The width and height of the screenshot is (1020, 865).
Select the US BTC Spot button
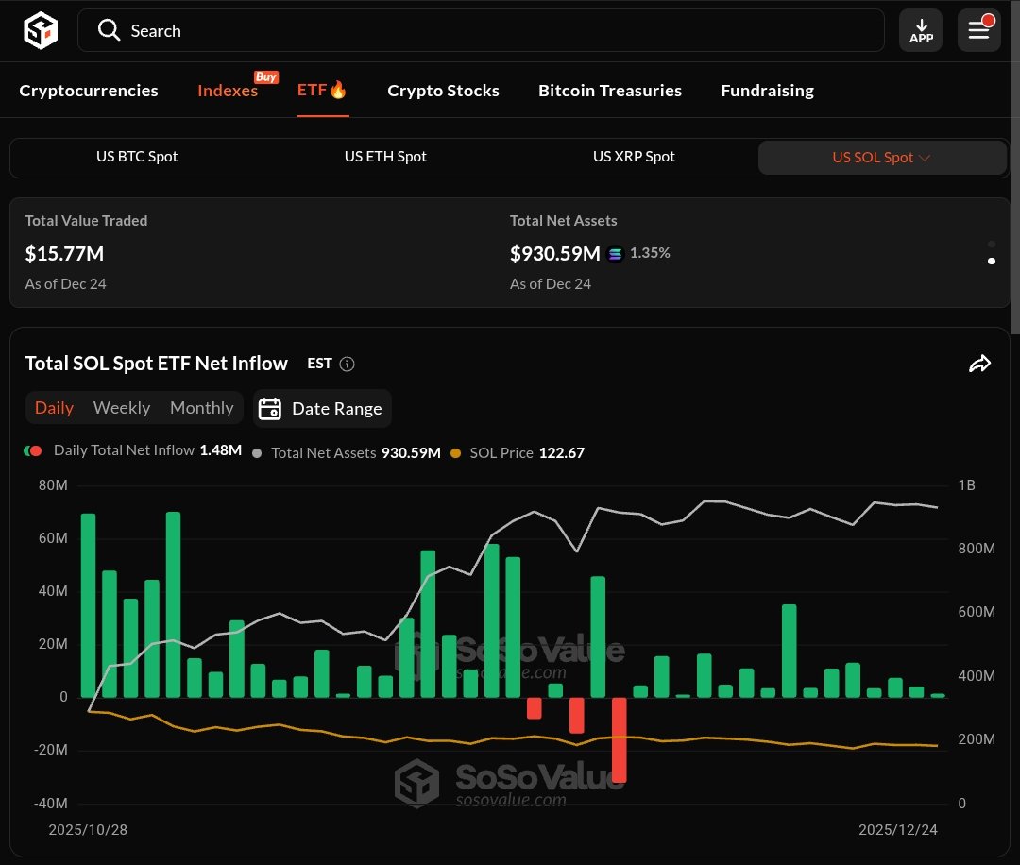coord(137,157)
